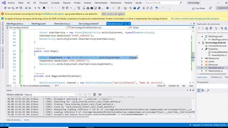
Task: Close the DemoServices.cs tab
Action: click(129, 24)
